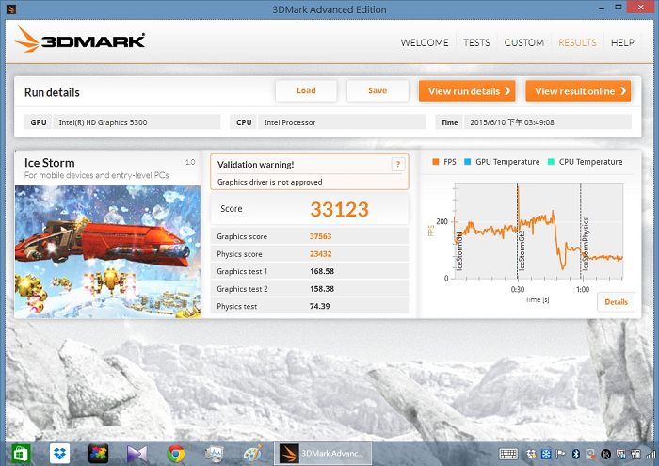The width and height of the screenshot is (659, 466).
Task: Select the RESULTS tab
Action: [x=577, y=43]
